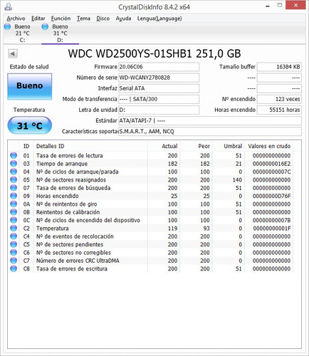Open the Tema menu

[x=83, y=19]
